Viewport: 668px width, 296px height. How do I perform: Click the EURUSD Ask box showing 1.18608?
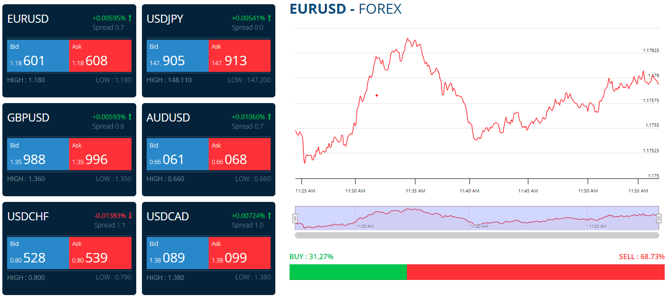pos(100,55)
